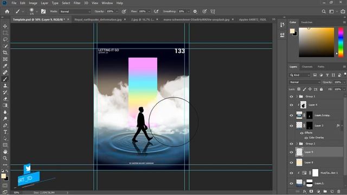The height and width of the screenshot is (195, 347).
Task: Click Layer 3 mask thumbnail
Action: click(310, 126)
